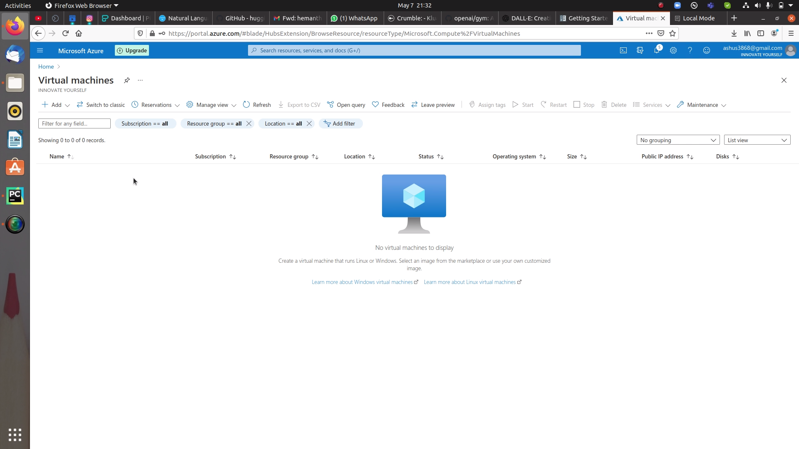The height and width of the screenshot is (449, 799).
Task: Pin the Virtual machines page
Action: pos(127,80)
